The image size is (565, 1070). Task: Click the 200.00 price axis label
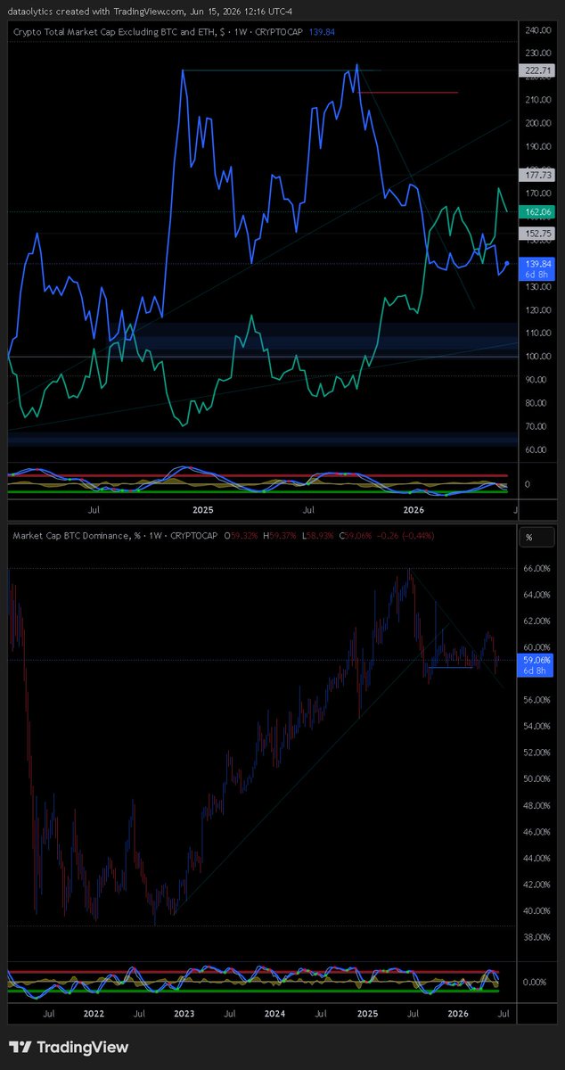point(538,123)
